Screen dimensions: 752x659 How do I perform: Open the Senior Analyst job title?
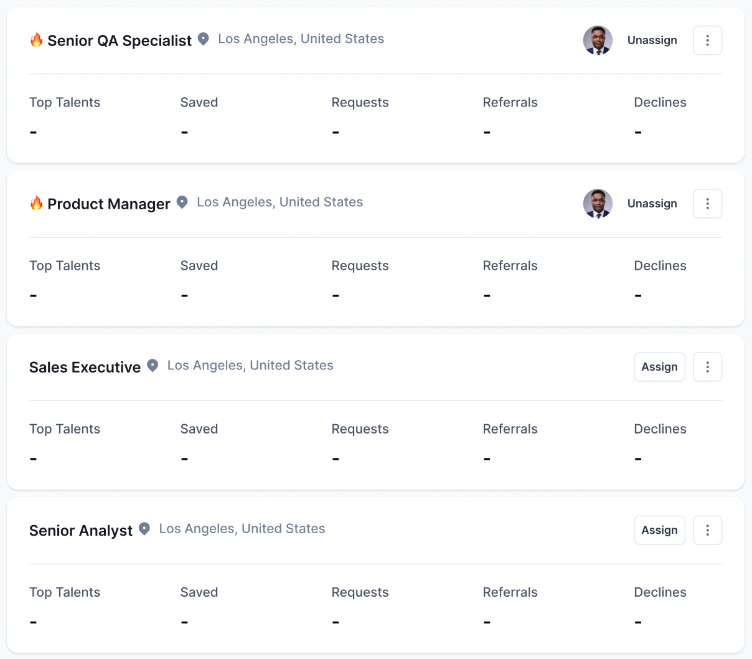pyautogui.click(x=81, y=531)
